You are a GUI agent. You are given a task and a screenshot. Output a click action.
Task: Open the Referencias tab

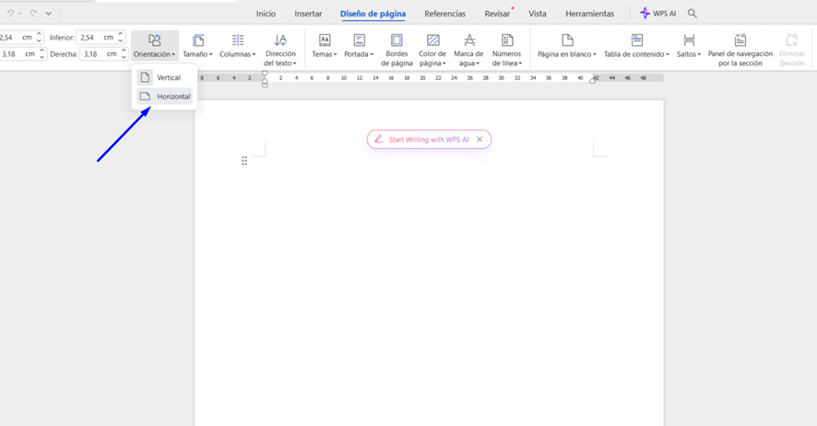pyautogui.click(x=444, y=14)
